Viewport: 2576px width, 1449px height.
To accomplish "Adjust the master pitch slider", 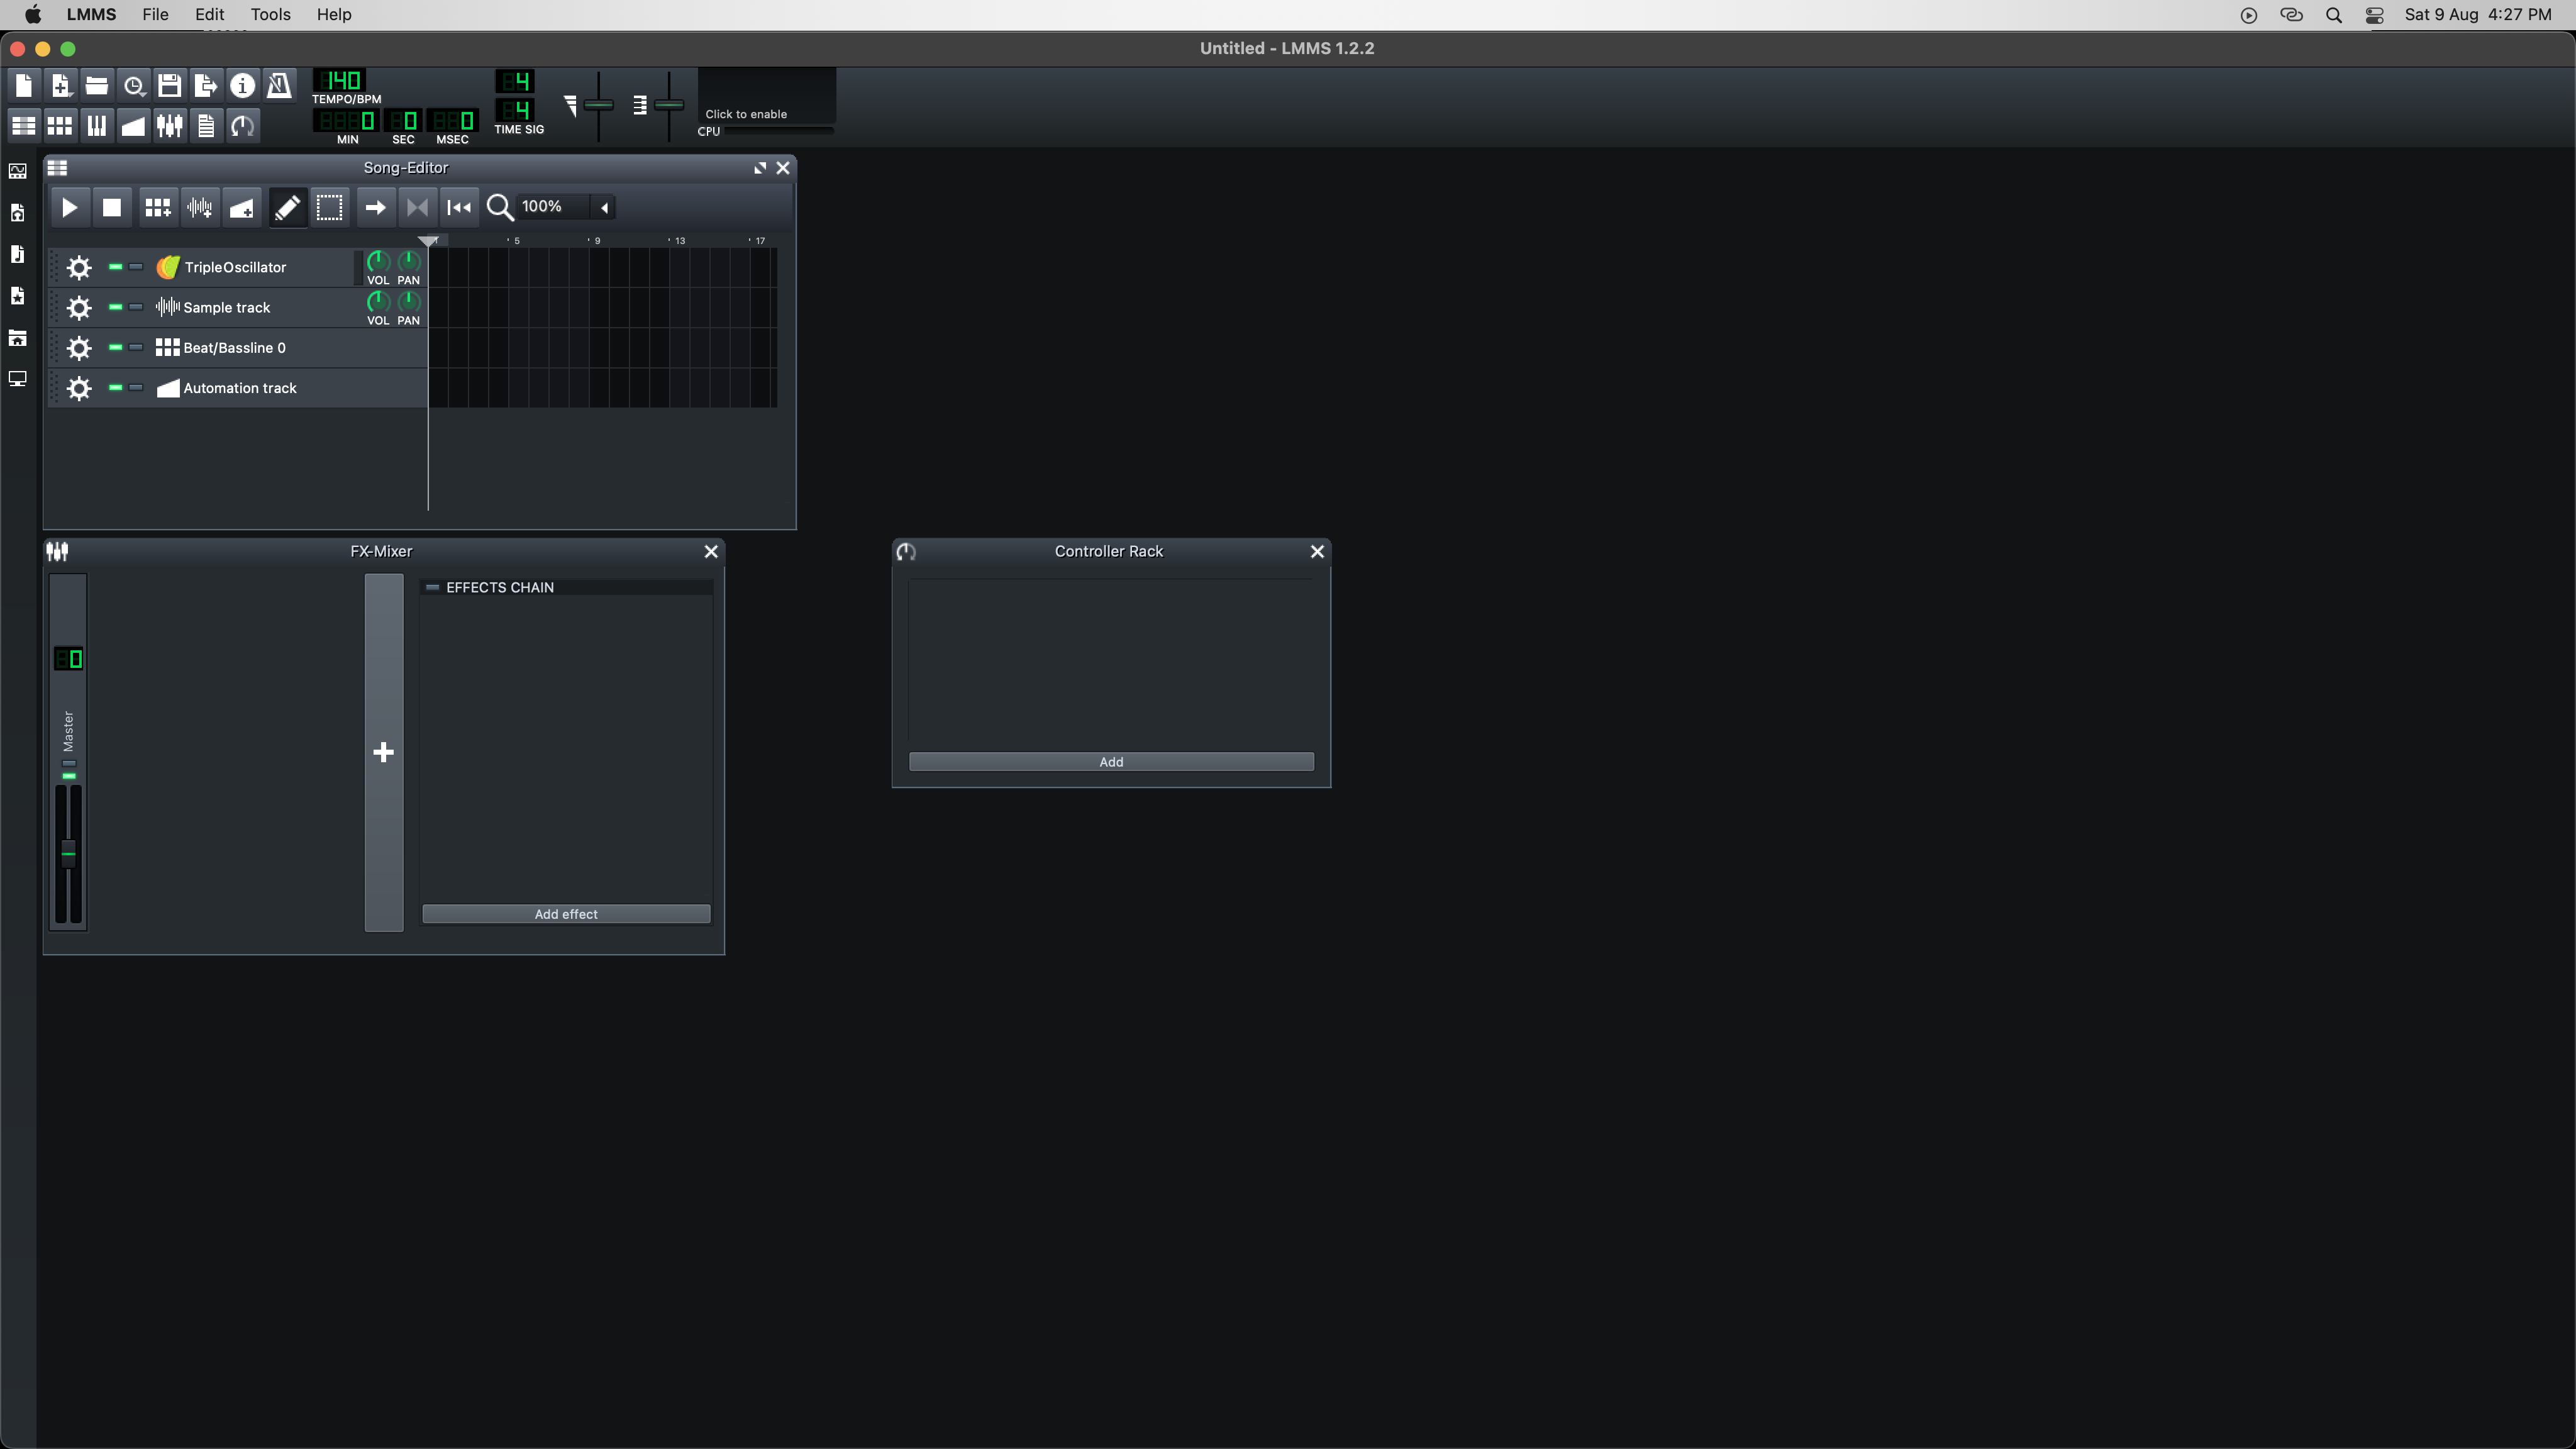I will 669,105.
